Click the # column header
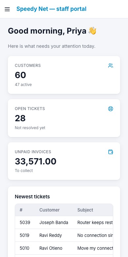This screenshot has width=128, height=257. tap(21, 210)
